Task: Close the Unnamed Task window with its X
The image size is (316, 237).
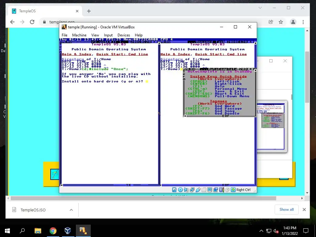Action: pyautogui.click(x=251, y=42)
